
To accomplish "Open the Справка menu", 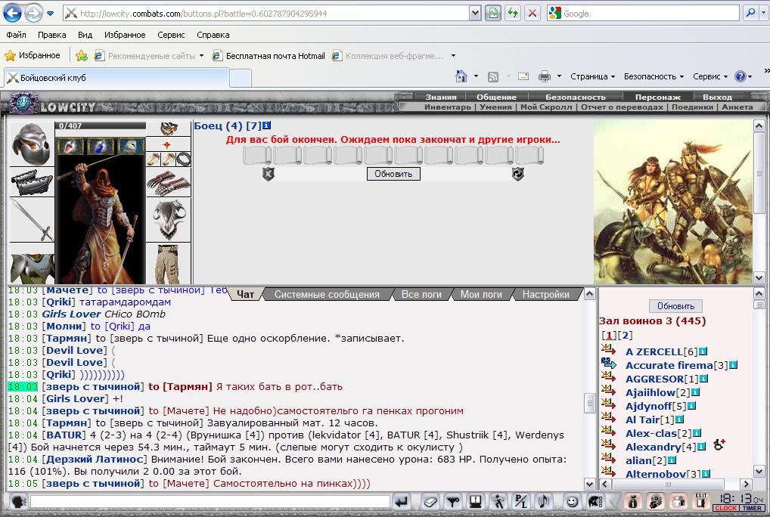I will coord(213,35).
